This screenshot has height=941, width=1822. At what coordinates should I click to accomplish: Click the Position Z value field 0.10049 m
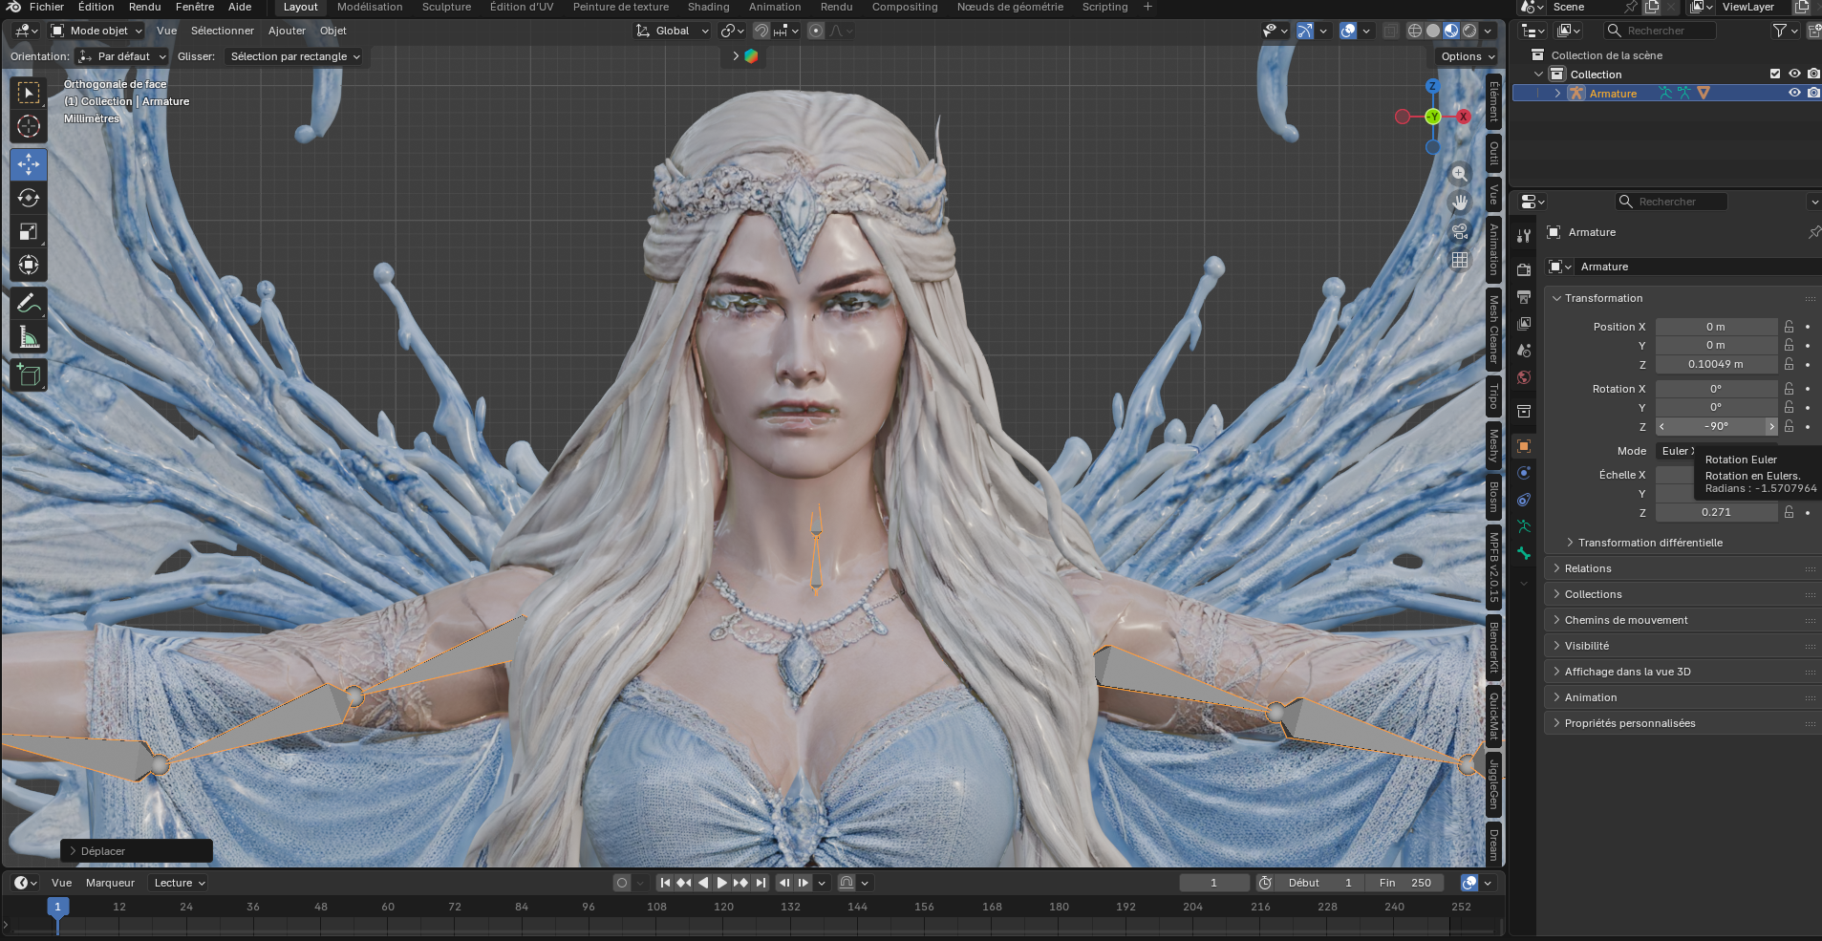tap(1716, 364)
